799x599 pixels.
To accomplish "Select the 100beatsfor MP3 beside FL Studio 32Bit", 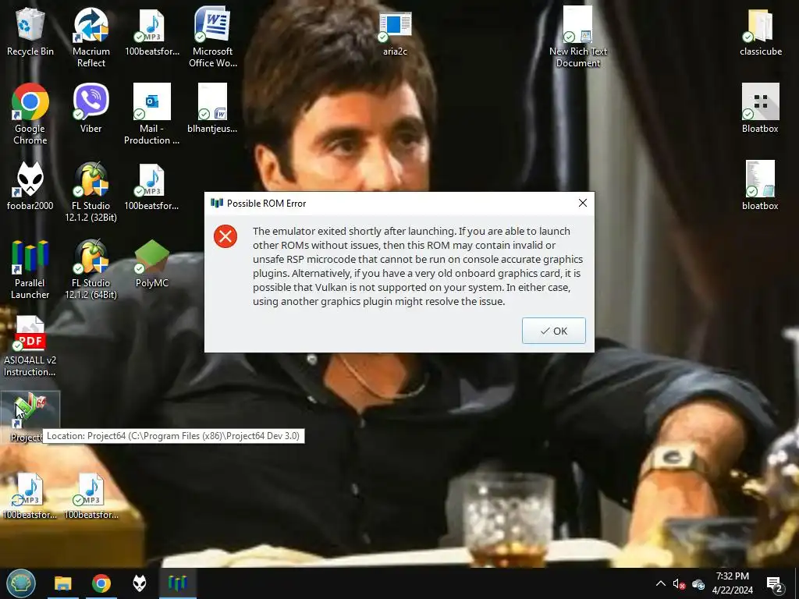I will pyautogui.click(x=151, y=186).
